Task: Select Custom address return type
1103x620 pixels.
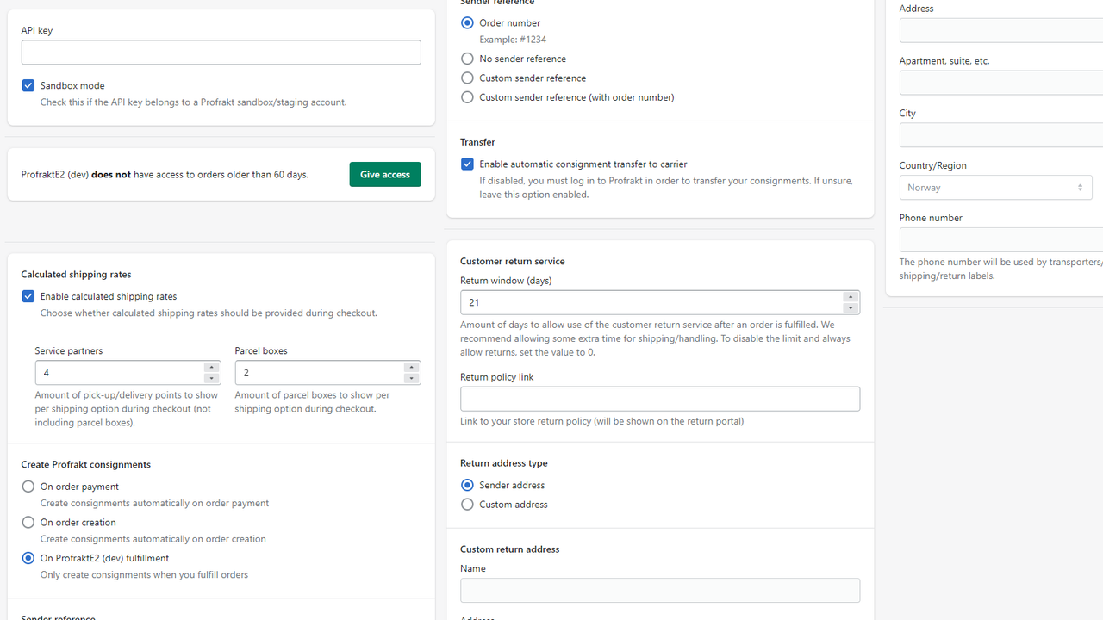Action: tap(467, 505)
